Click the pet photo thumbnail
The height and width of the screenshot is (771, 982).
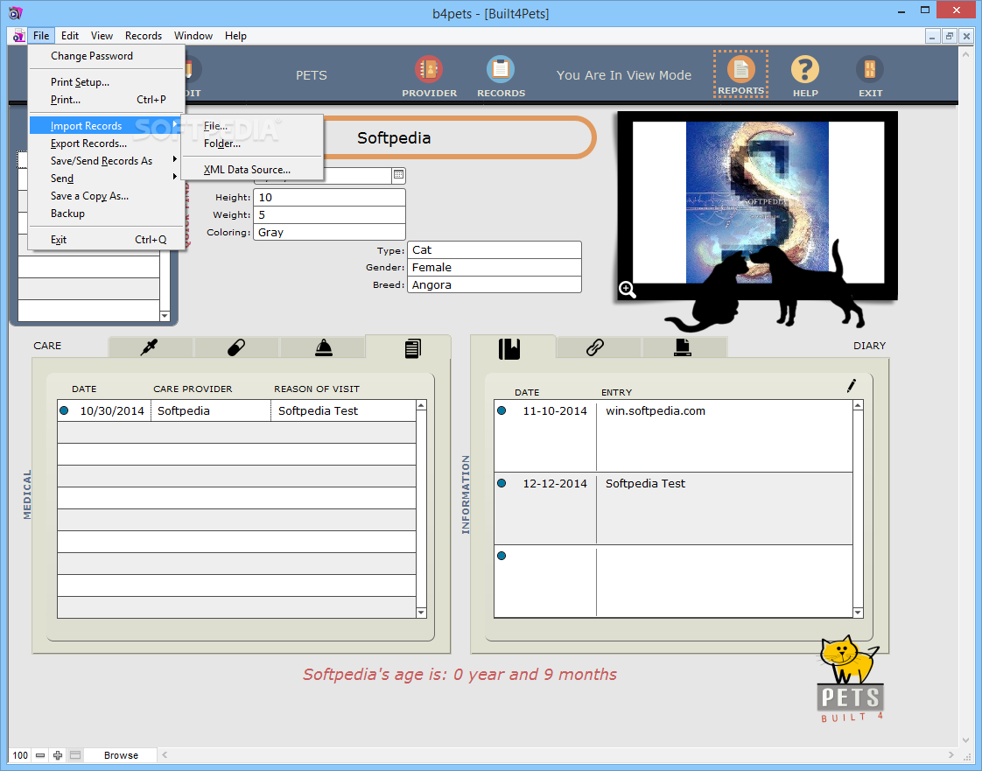click(x=757, y=202)
